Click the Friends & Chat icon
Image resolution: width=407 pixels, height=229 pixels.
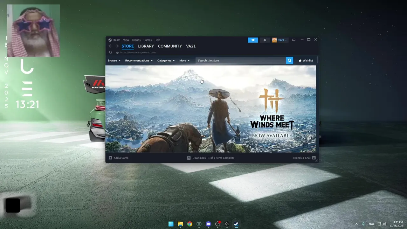click(314, 158)
